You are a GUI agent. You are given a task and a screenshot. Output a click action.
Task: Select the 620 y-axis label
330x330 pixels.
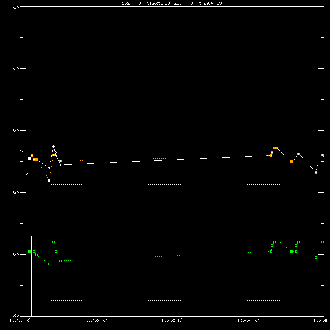[16, 8]
